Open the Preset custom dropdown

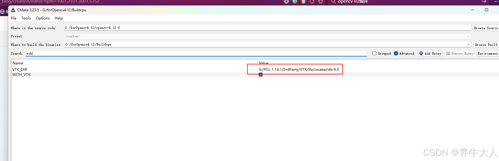pos(267,36)
